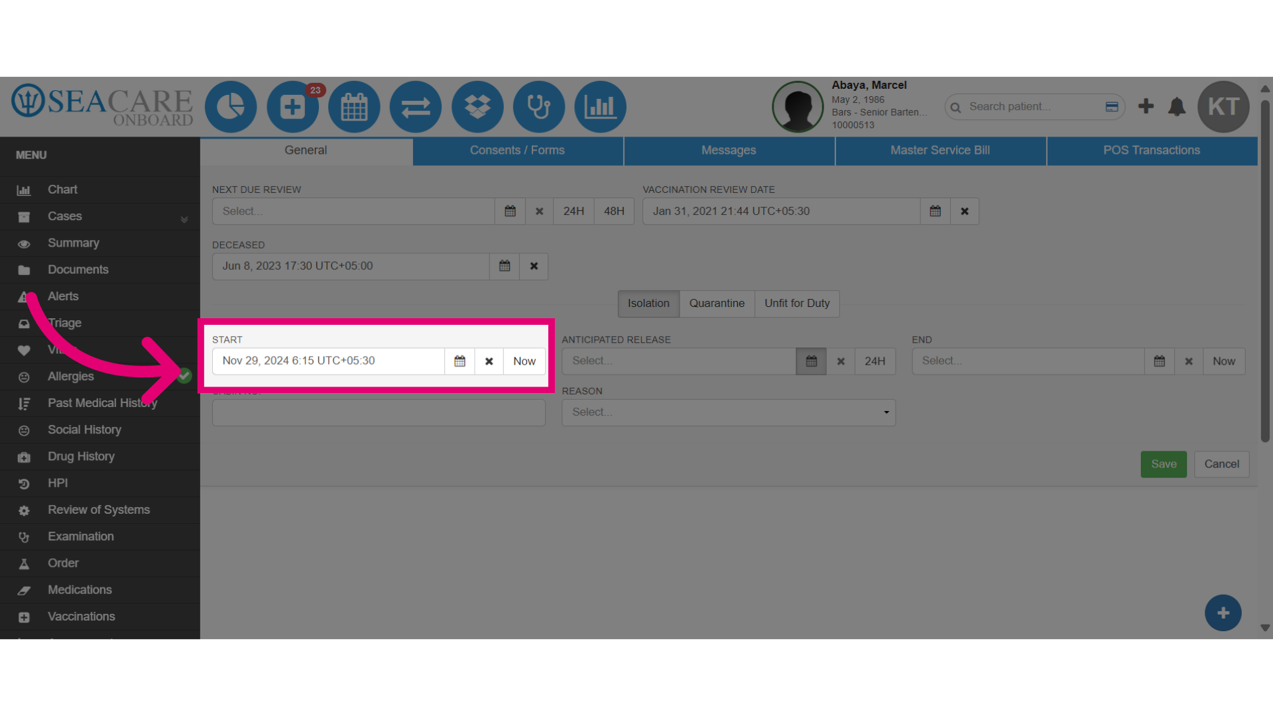Open Social History in the sidebar
Screen dimensions: 1273x716
coord(99,430)
